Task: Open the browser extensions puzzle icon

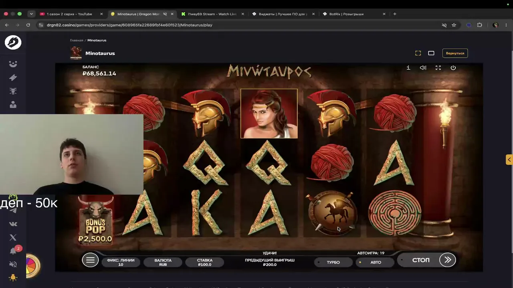Action: click(480, 25)
